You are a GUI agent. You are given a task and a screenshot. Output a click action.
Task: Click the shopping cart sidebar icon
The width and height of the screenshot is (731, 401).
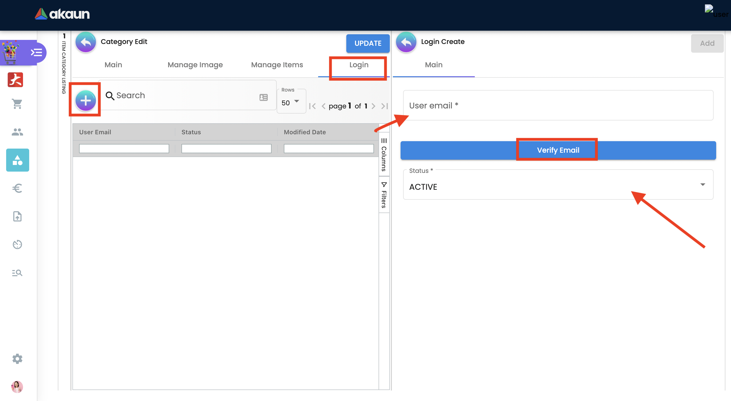[17, 104]
